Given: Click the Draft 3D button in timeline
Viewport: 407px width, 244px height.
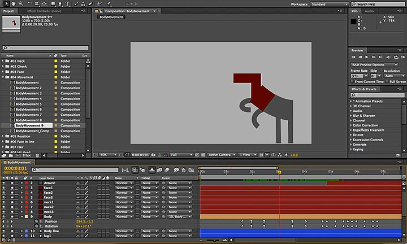Looking at the screenshot, I should pyautogui.click(x=142, y=170).
